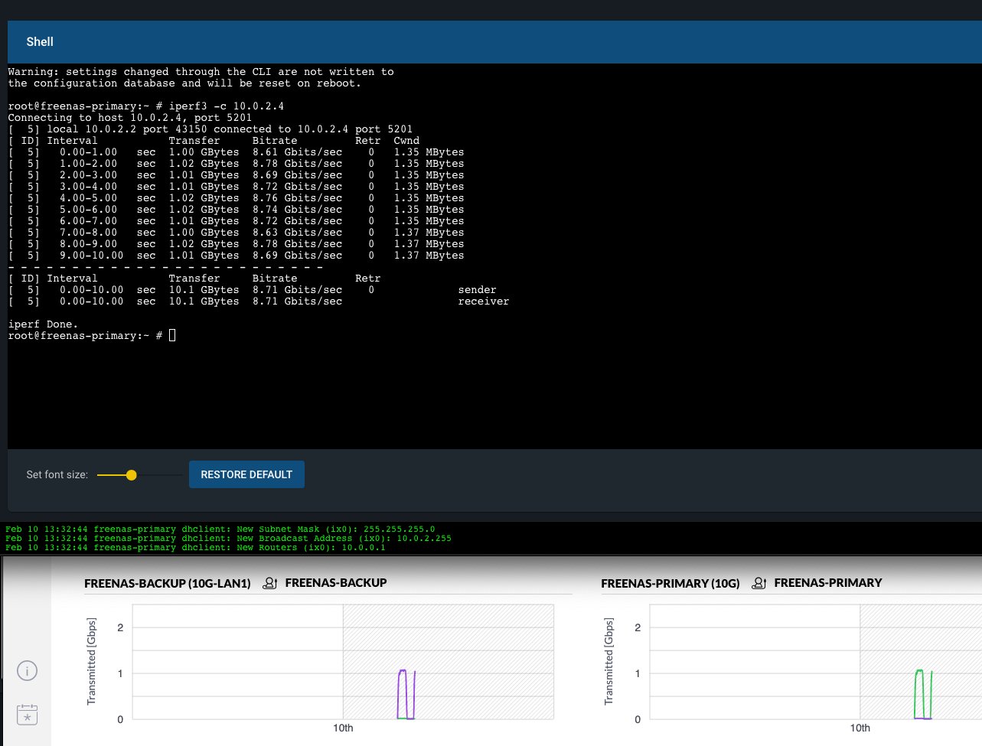Click the CLI warning text's first line
Image resolution: width=982 pixels, height=746 pixels.
[x=201, y=72]
